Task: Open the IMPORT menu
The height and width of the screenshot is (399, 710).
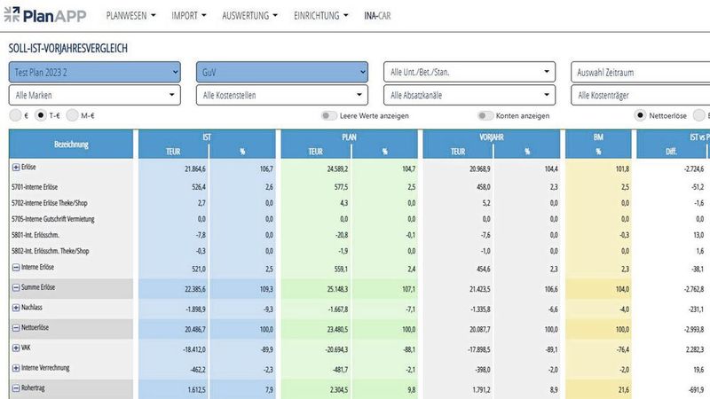Action: tap(189, 15)
